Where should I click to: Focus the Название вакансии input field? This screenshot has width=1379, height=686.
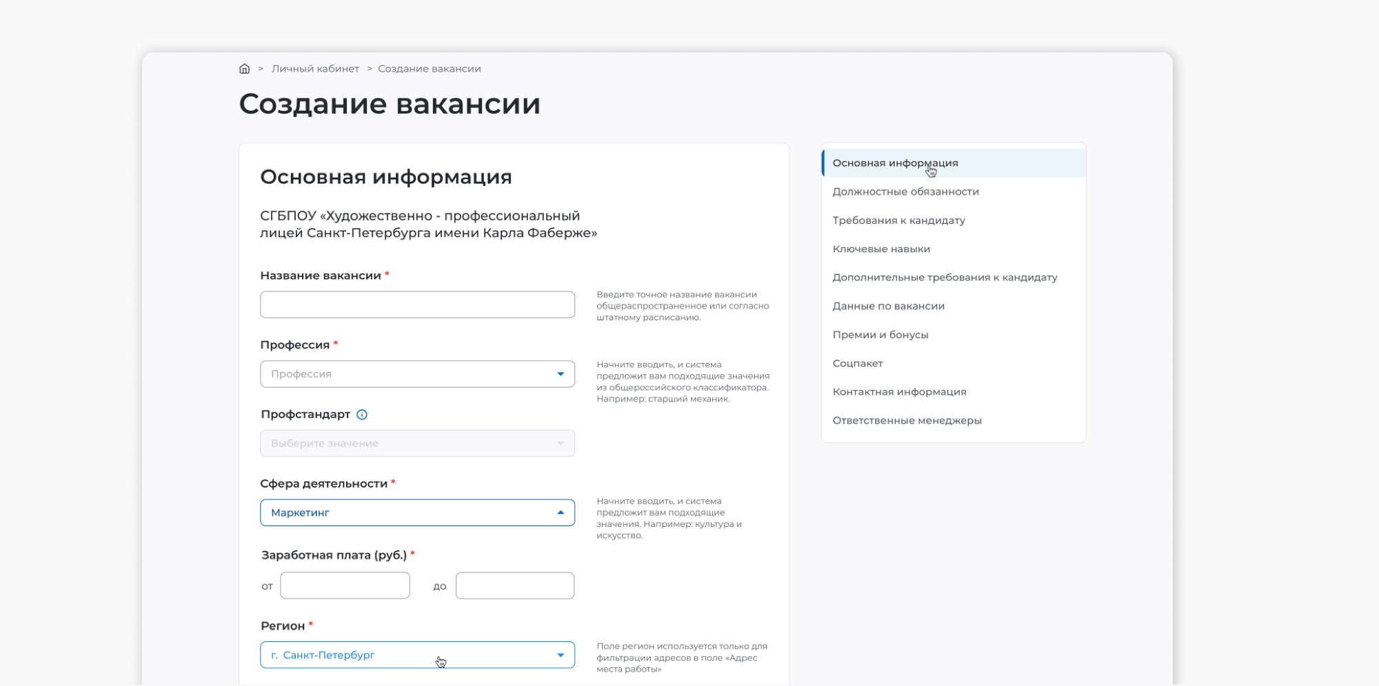tap(417, 304)
